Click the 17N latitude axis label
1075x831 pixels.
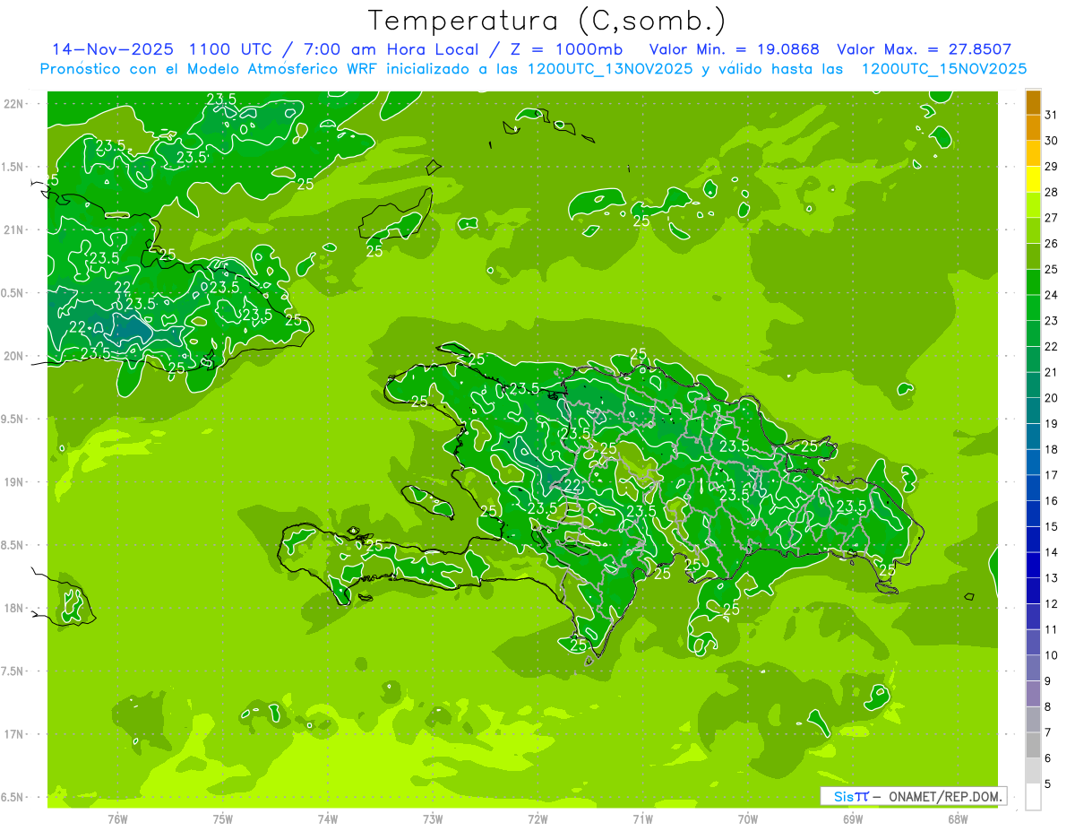[13, 735]
